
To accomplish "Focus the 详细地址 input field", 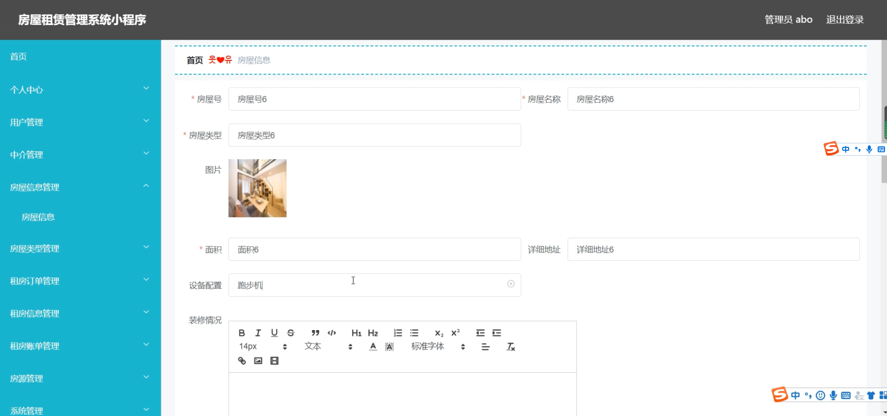I will click(x=713, y=249).
